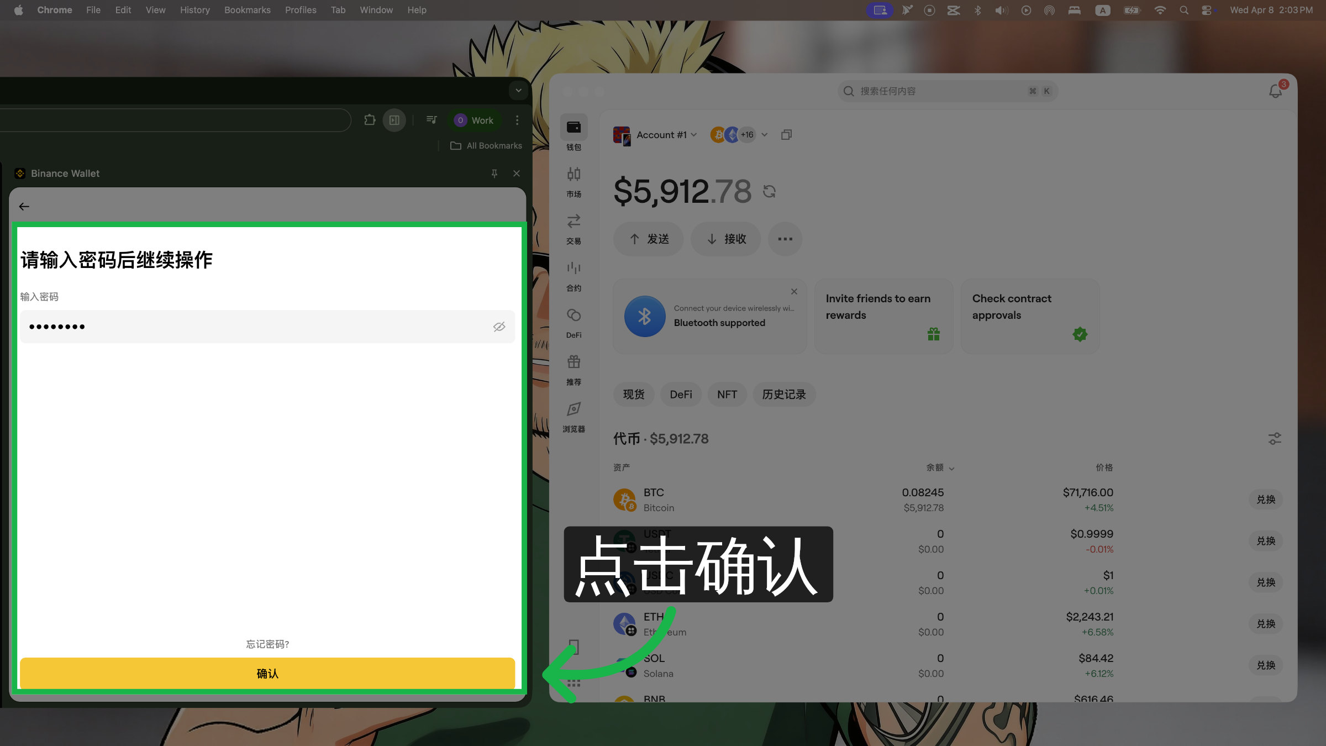Open Wi-Fi status in menu bar
This screenshot has width=1326, height=746.
click(x=1160, y=10)
